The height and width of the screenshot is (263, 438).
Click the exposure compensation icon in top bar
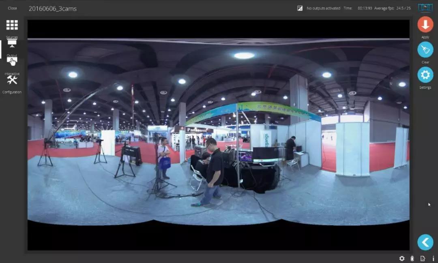click(300, 8)
